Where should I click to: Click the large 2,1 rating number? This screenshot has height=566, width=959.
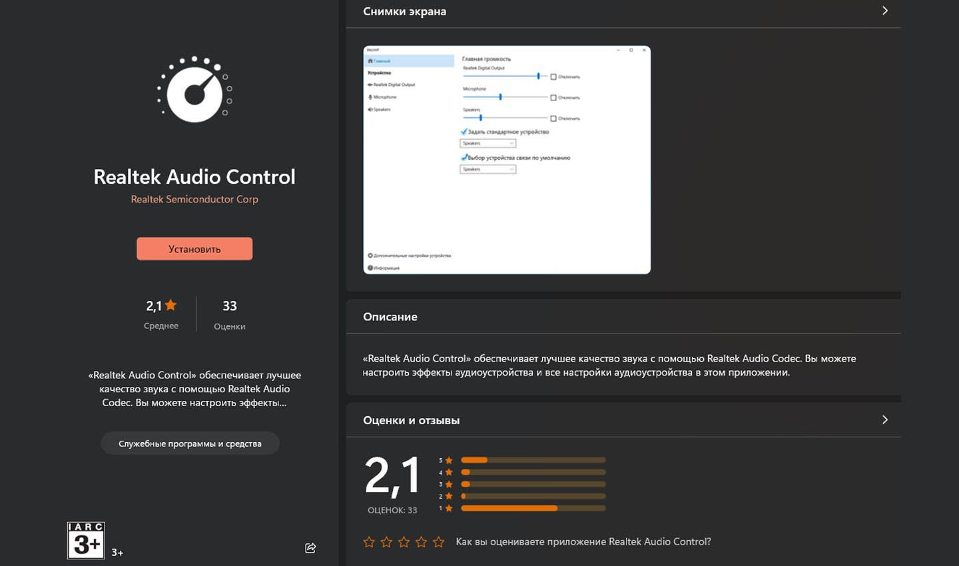(x=393, y=475)
